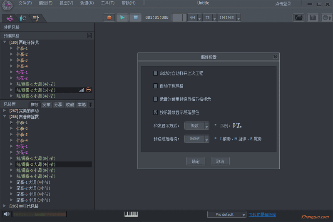
Task: Check the 自动下载风格 option
Action: [156, 86]
